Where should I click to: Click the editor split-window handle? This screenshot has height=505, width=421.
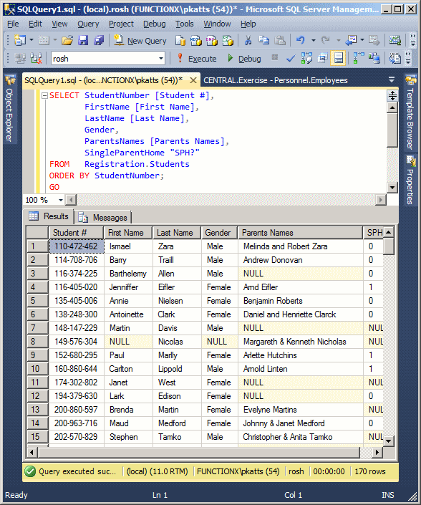click(392, 96)
